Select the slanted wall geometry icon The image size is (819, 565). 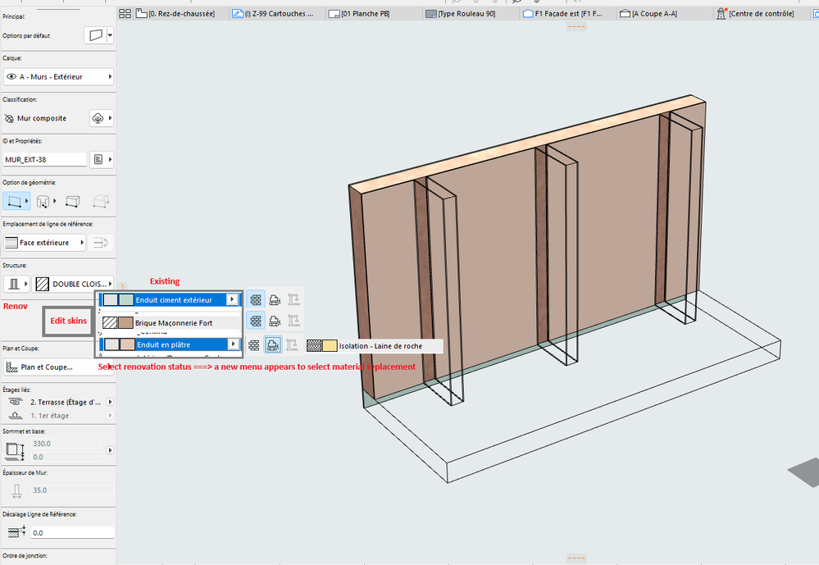73,201
